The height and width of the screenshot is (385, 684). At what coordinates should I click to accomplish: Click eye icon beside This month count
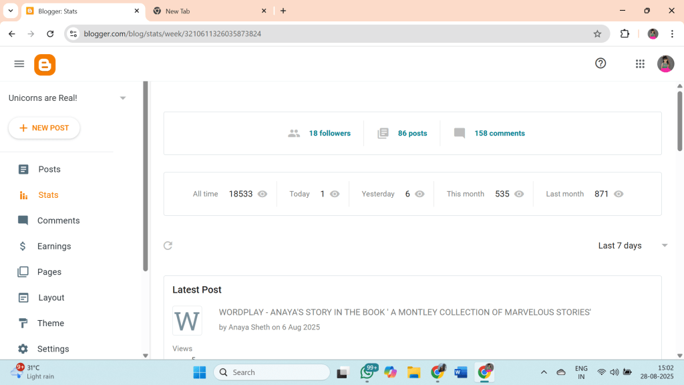[519, 194]
